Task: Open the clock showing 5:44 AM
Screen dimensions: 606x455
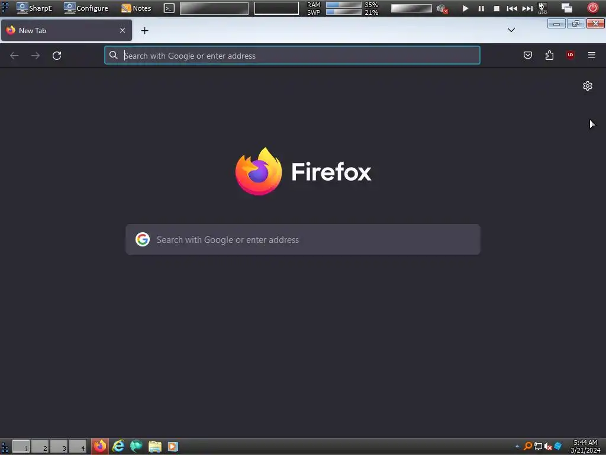Action: point(585,447)
